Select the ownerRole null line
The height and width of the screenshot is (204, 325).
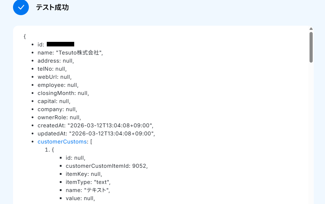[x=59, y=117]
